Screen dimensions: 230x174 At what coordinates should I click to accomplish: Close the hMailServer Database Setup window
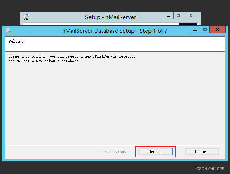pos(217,29)
